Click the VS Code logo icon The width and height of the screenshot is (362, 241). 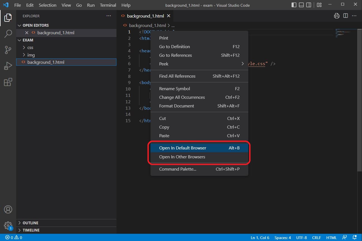tap(6, 5)
